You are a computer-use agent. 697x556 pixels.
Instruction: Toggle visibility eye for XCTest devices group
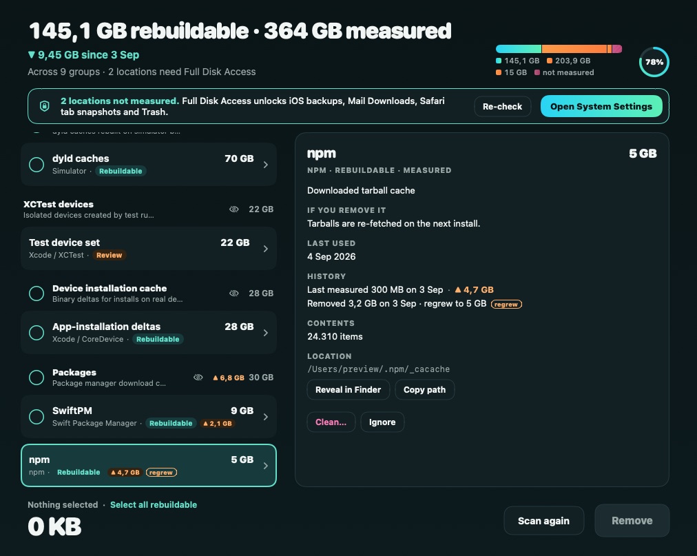point(233,209)
